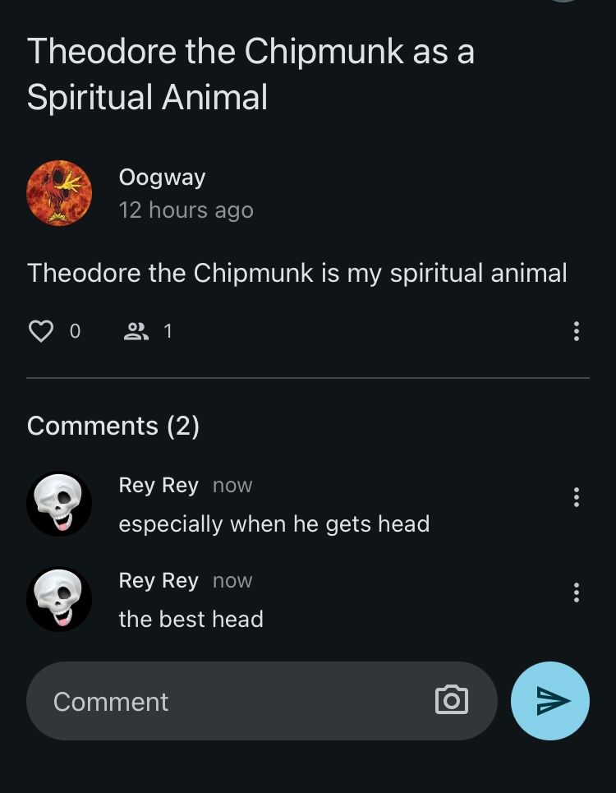Click the Oogway username
Viewport: 616px width, 793px height.
(x=162, y=177)
